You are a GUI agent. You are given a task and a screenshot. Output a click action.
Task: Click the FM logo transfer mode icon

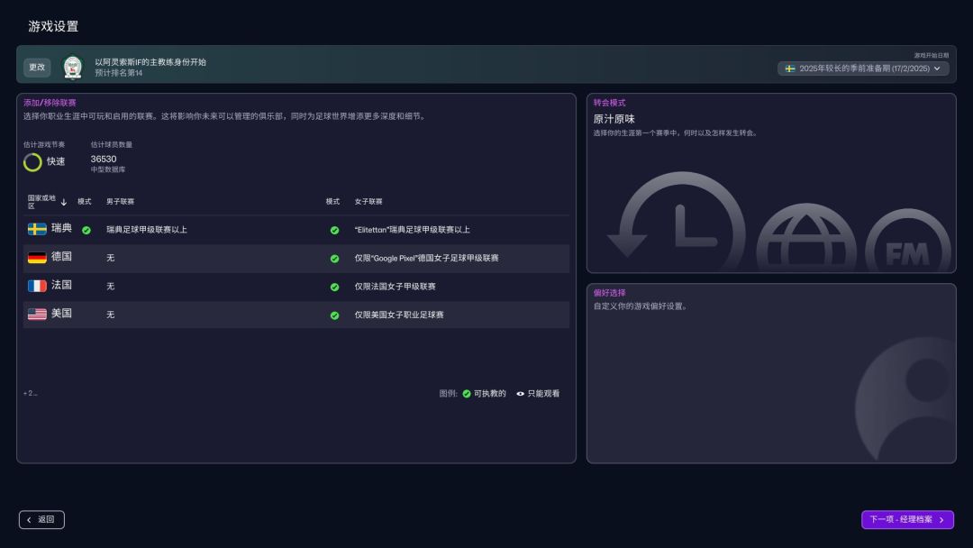908,241
